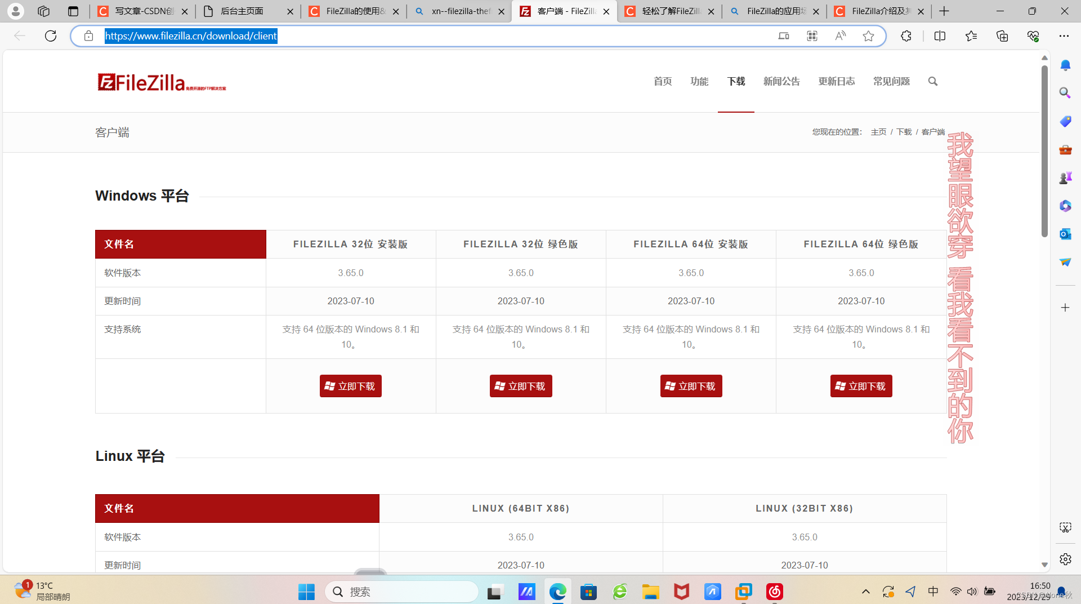The image size is (1081, 604).
Task: Open the collections icon
Action: point(1002,36)
